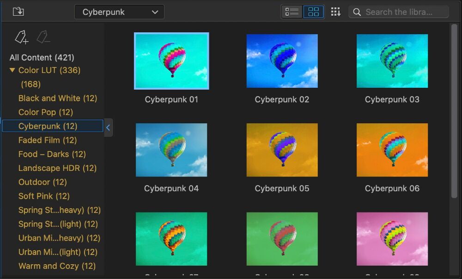Select All Content in the sidebar
Viewport: 462px width, 279px height.
[42, 58]
